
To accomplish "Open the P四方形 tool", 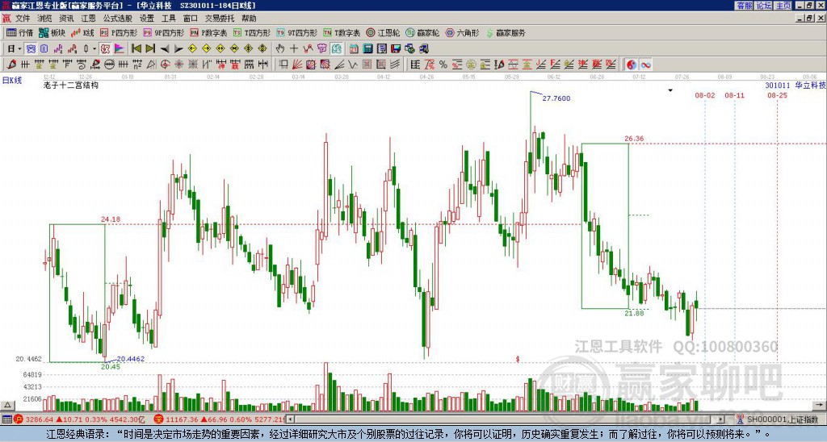I will (119, 32).
